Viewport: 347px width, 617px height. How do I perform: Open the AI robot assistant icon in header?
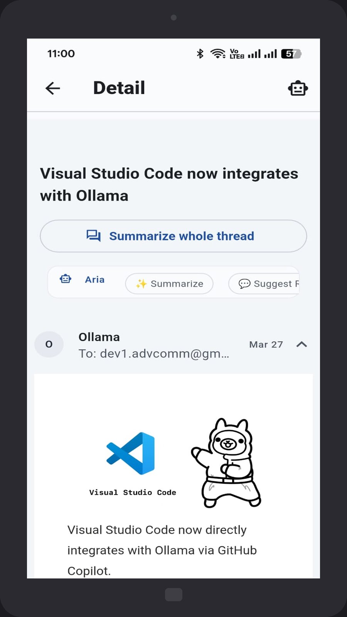click(x=298, y=88)
